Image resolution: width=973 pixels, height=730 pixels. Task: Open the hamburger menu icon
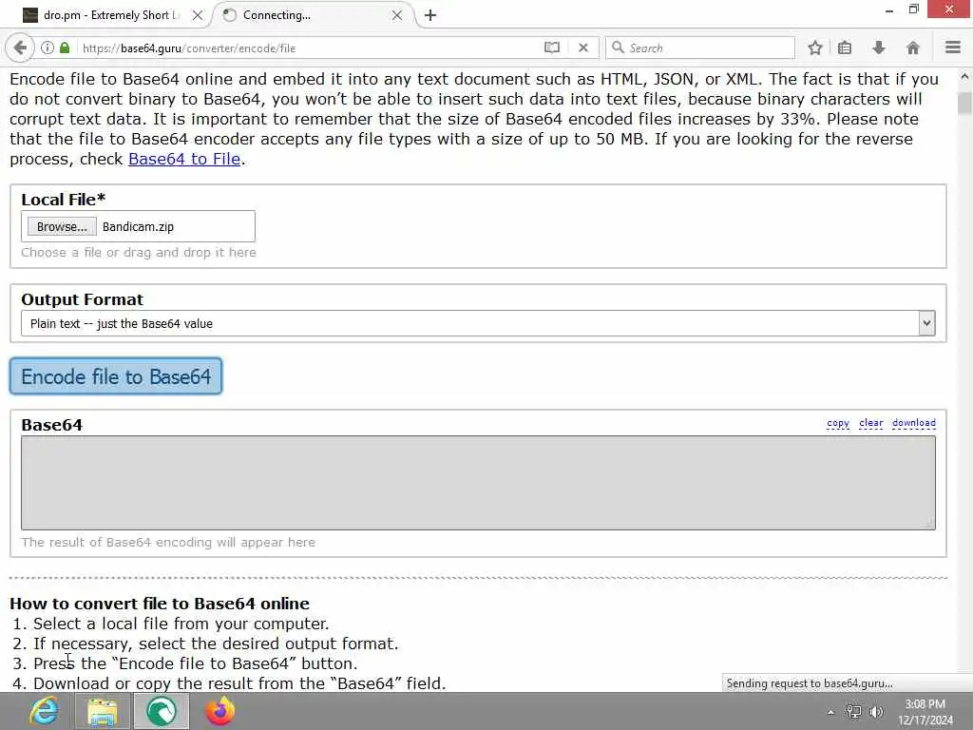click(x=953, y=48)
